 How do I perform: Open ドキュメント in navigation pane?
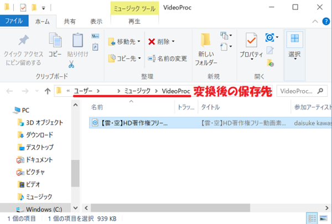pyautogui.click(x=34, y=160)
